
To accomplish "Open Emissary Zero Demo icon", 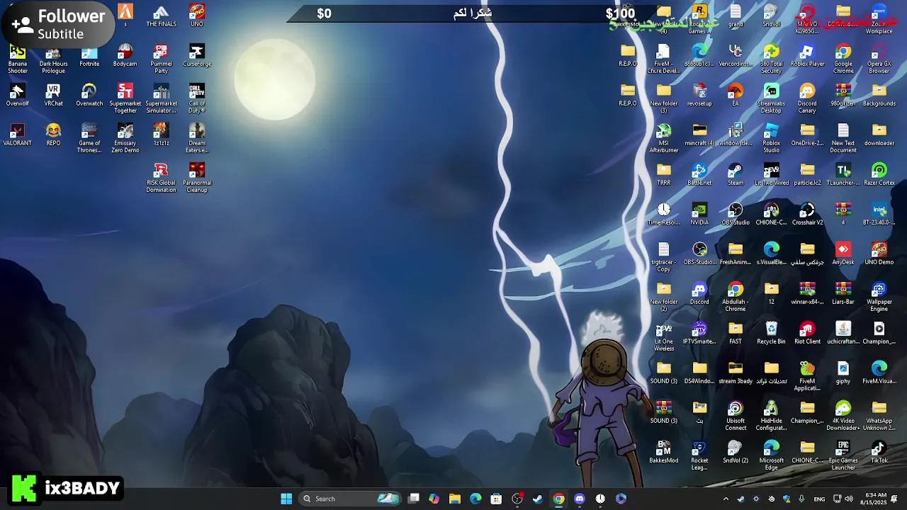I will click(125, 139).
